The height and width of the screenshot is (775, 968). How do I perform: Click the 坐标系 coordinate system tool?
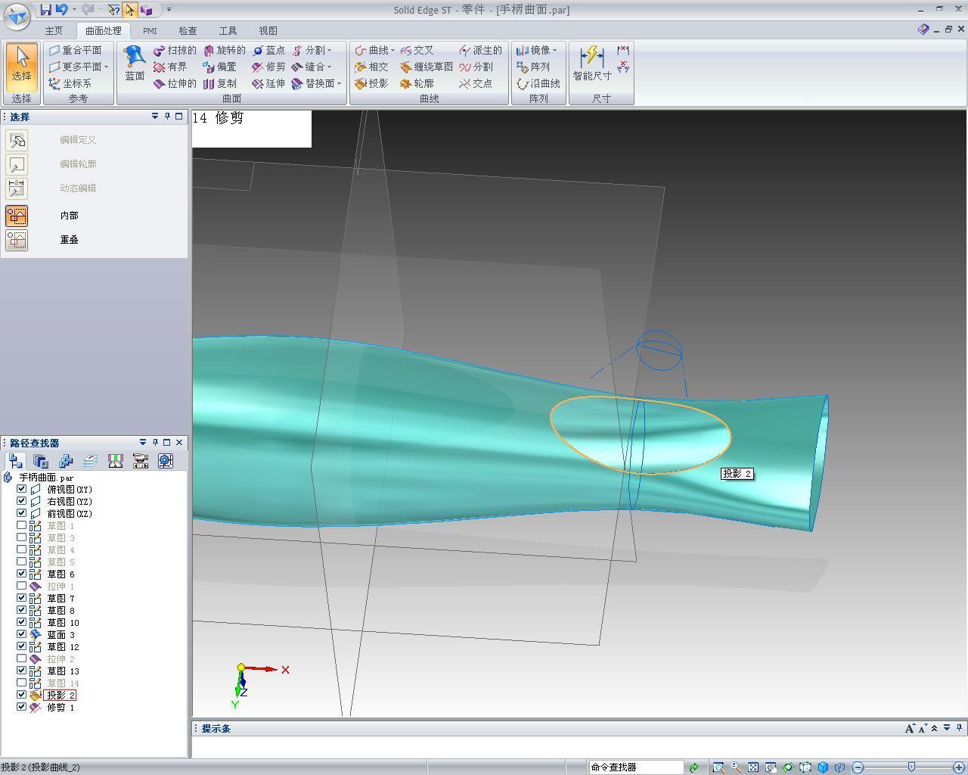pos(70,83)
